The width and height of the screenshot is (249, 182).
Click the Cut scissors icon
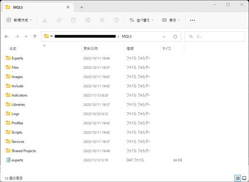pos(45,20)
